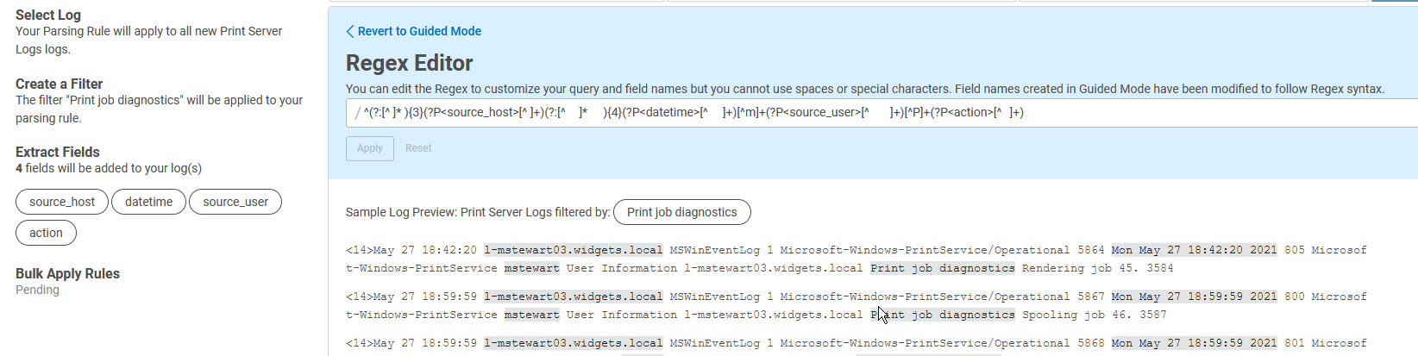This screenshot has width=1418, height=356.
Task: Revert to Guided Mode
Action: [419, 31]
